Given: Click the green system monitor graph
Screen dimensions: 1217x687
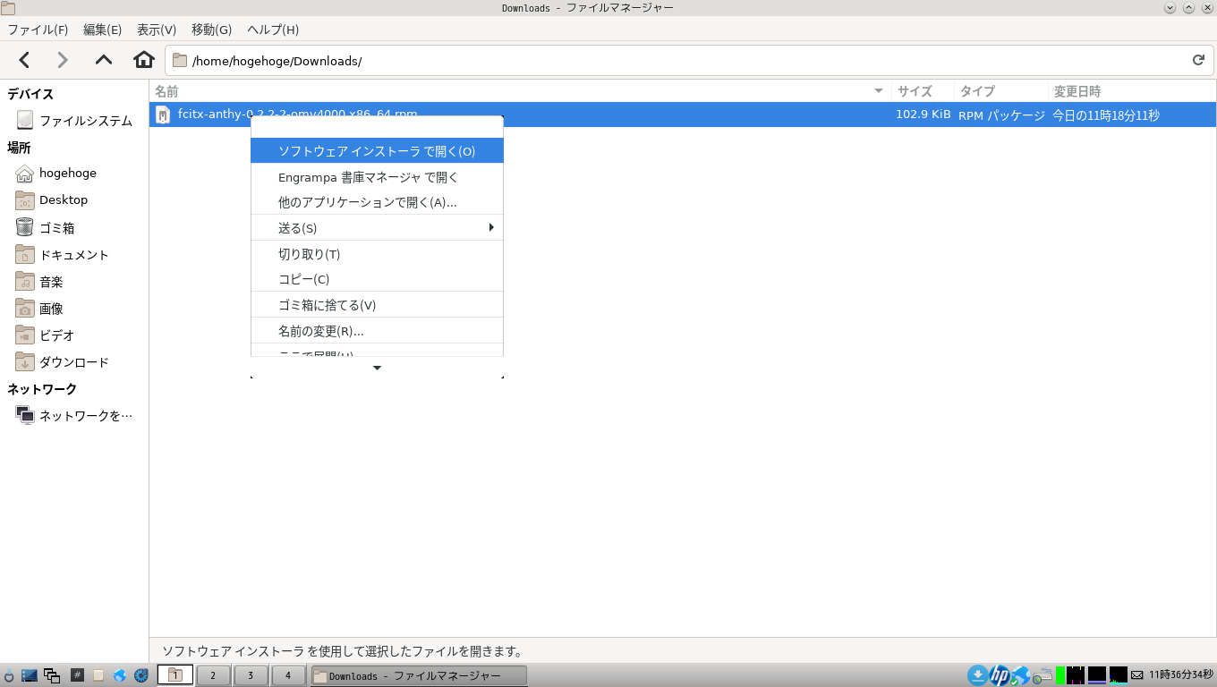Looking at the screenshot, I should [1060, 675].
